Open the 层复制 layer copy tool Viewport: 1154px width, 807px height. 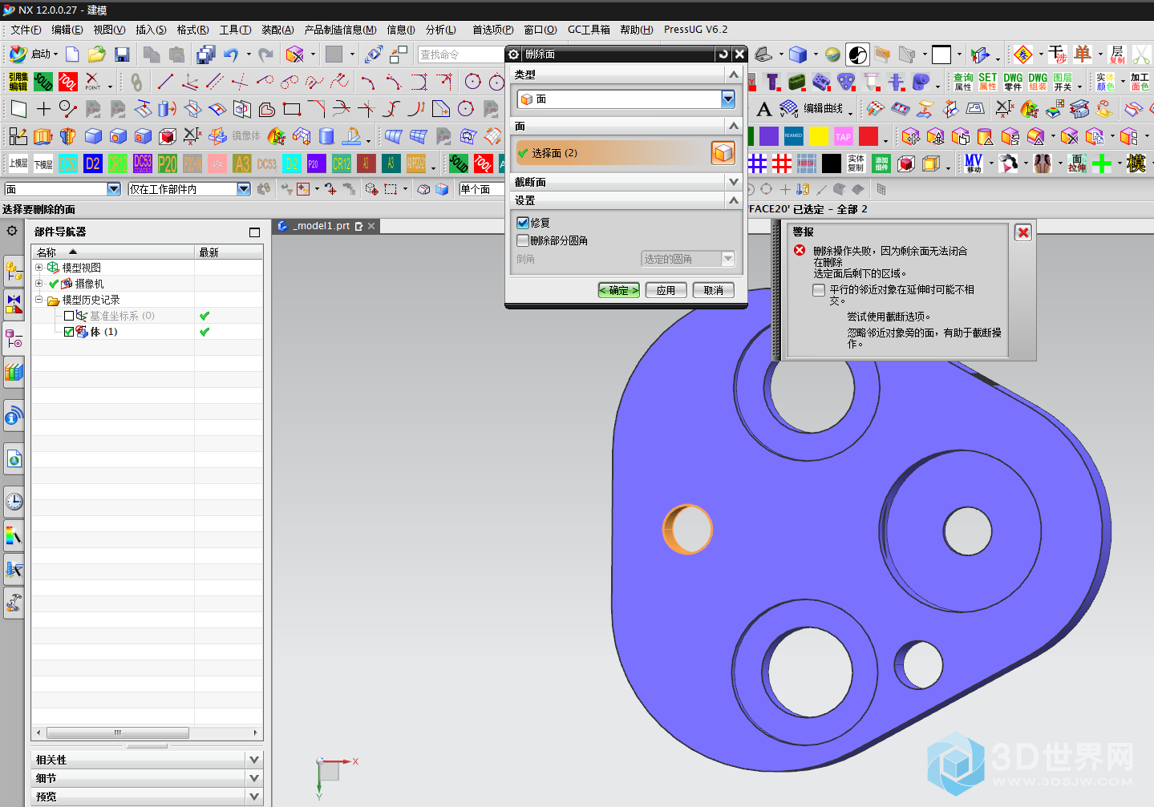click(x=1117, y=54)
